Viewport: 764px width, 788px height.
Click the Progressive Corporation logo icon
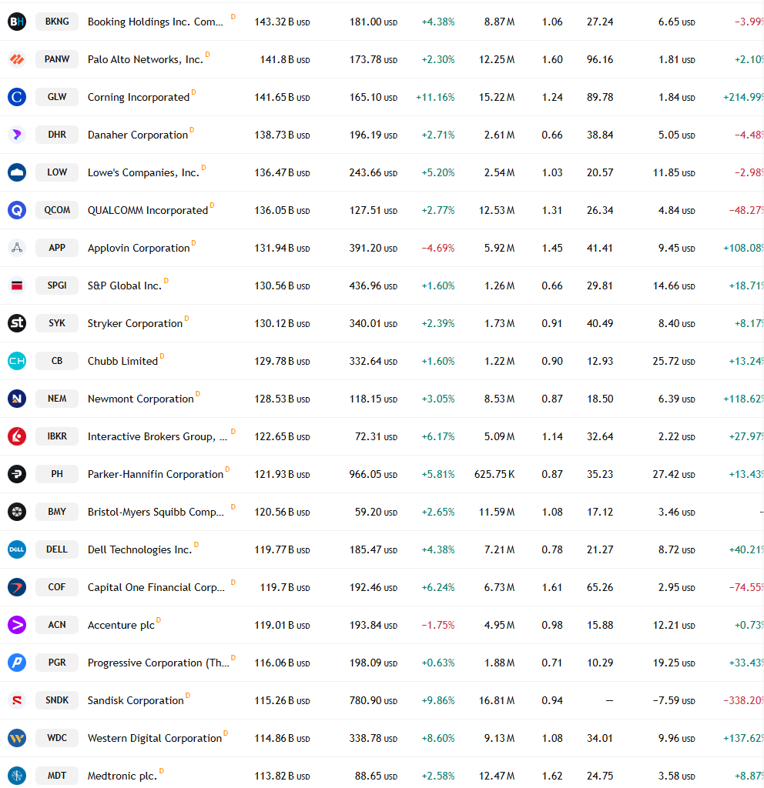tap(17, 663)
